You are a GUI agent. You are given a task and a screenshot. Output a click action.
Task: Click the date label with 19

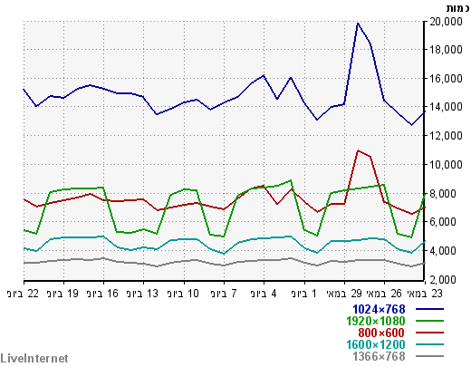pyautogui.click(x=62, y=294)
